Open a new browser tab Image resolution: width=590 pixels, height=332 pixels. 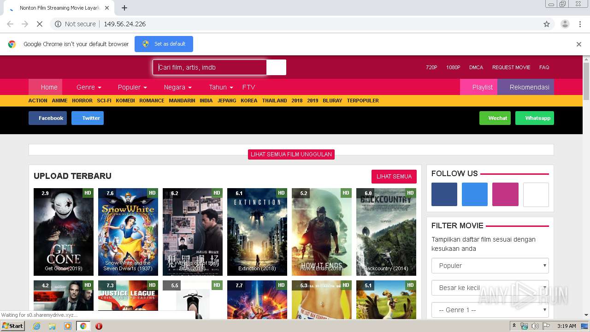click(124, 8)
